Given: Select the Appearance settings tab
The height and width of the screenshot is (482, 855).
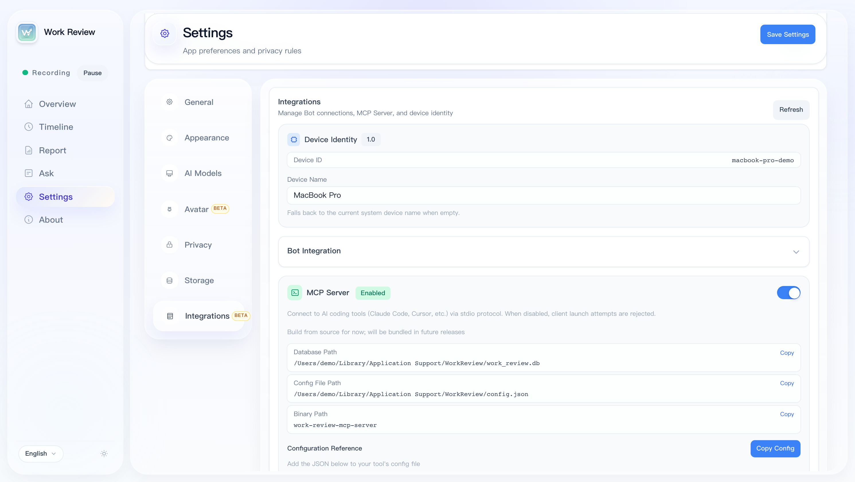Looking at the screenshot, I should (x=198, y=138).
